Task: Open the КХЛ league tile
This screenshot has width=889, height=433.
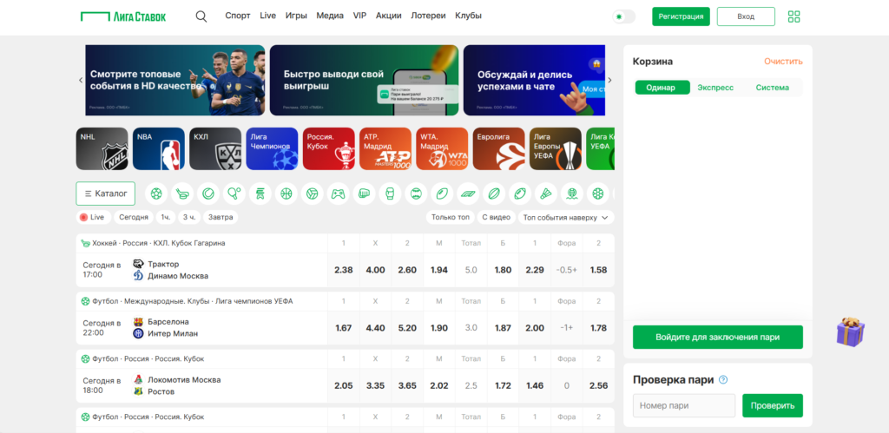Action: tap(215, 149)
